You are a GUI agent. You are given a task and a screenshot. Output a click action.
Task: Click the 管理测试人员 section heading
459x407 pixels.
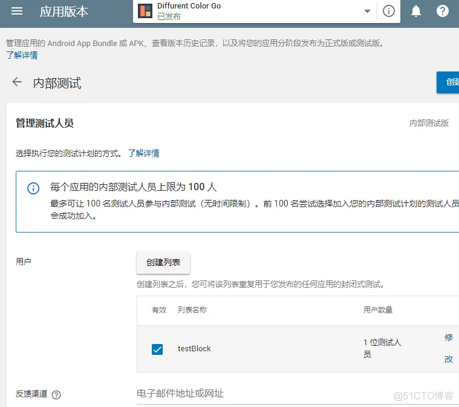coord(45,123)
